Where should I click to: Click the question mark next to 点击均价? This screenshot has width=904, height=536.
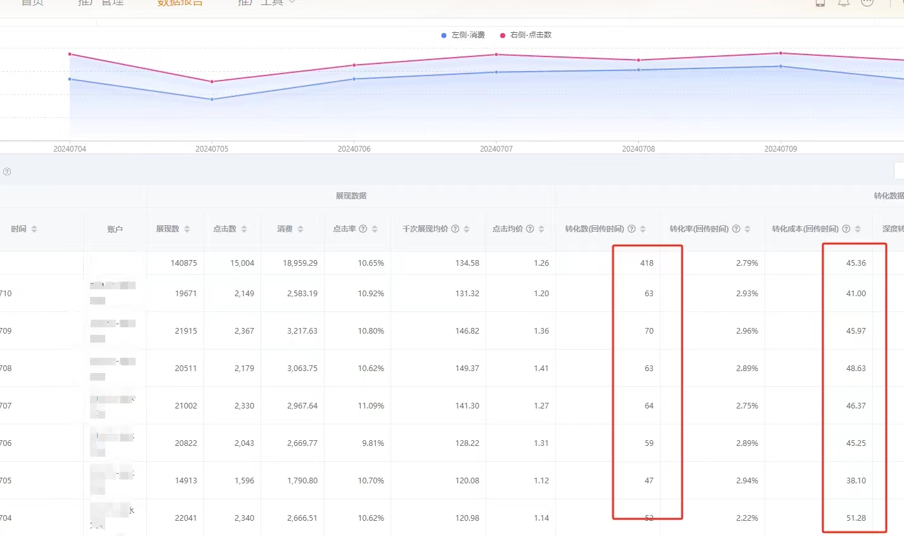click(x=530, y=229)
